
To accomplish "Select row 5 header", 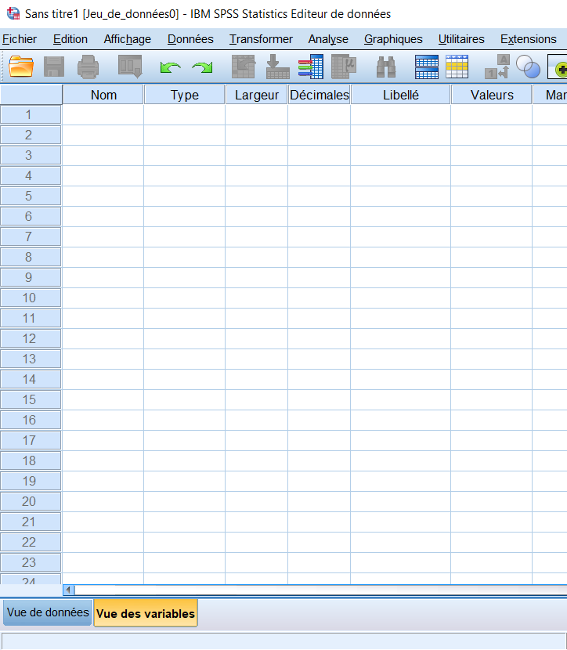I will 31,196.
